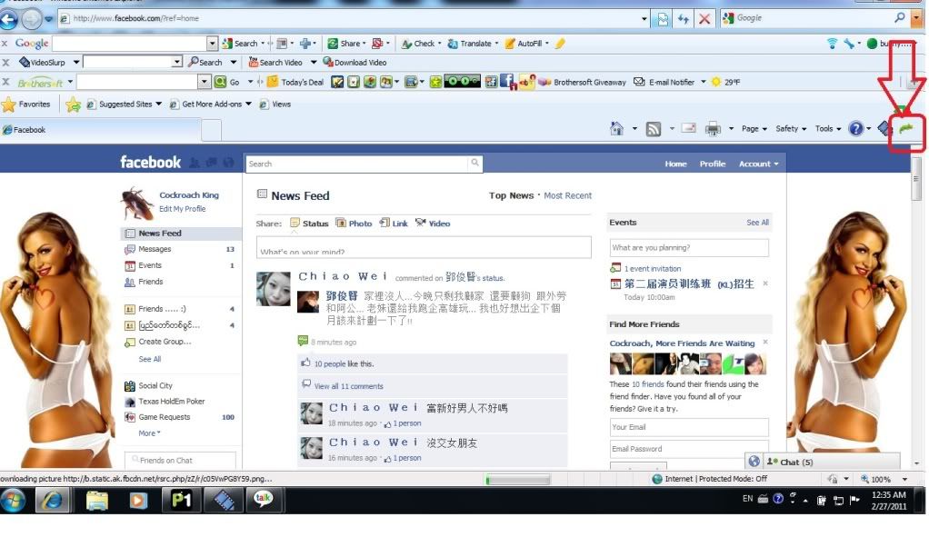Switch the feed to Most Recent
Viewport: 929px width, 557px height.
[567, 195]
